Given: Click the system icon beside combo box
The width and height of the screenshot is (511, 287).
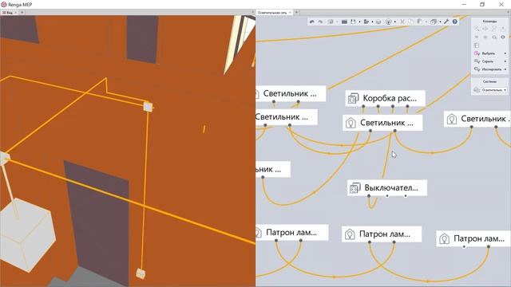Looking at the screenshot, I should pyautogui.click(x=477, y=90).
